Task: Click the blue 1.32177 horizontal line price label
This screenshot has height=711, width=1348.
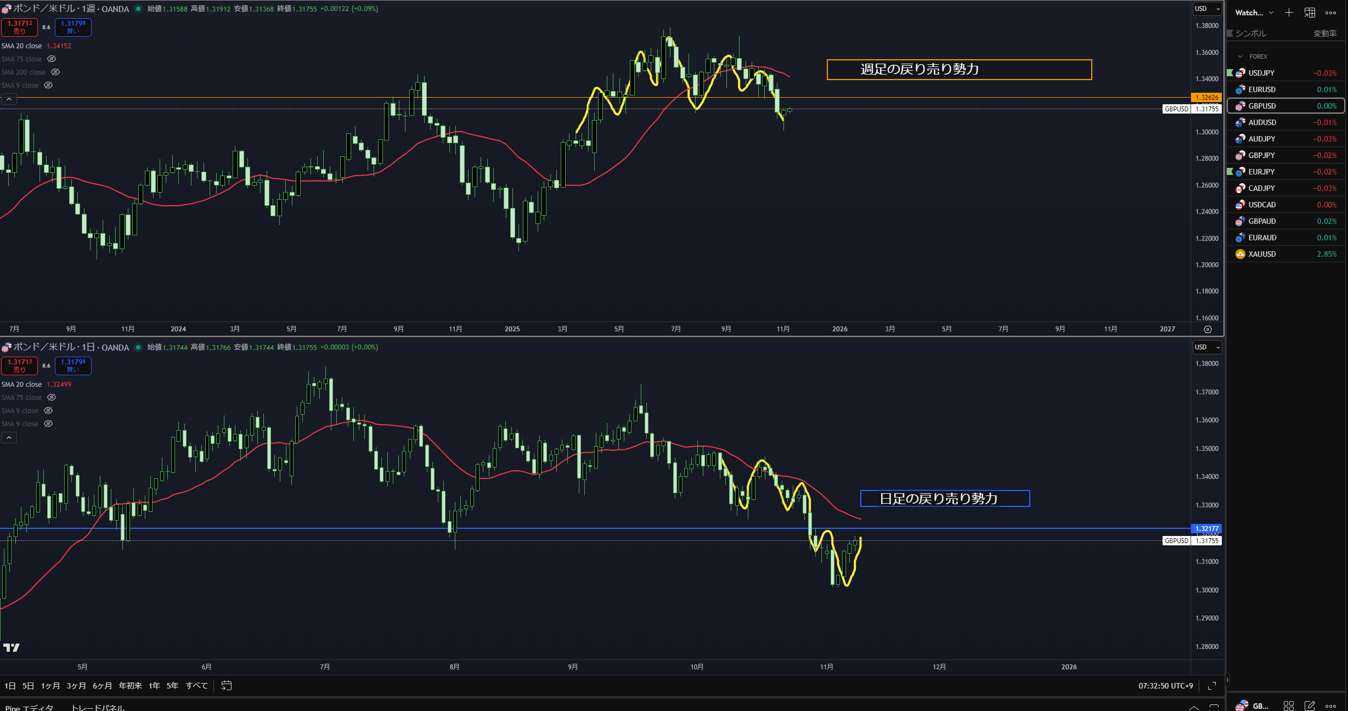Action: tap(1206, 529)
